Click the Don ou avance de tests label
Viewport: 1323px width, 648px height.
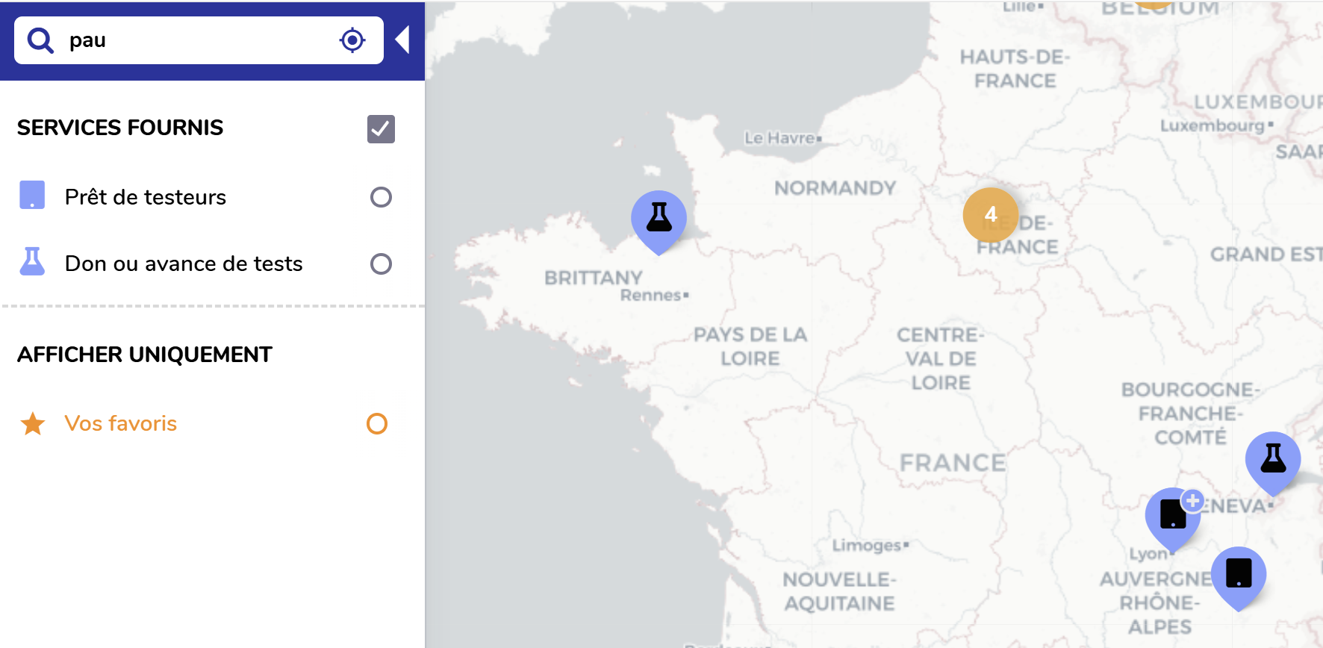[184, 264]
